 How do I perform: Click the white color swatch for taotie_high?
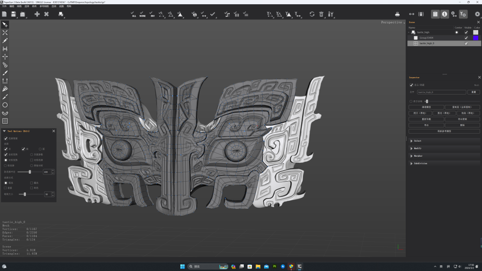click(475, 32)
